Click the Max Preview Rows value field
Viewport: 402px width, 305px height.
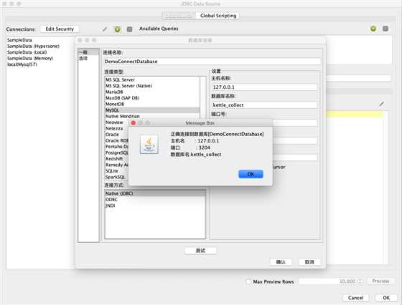click(x=328, y=281)
